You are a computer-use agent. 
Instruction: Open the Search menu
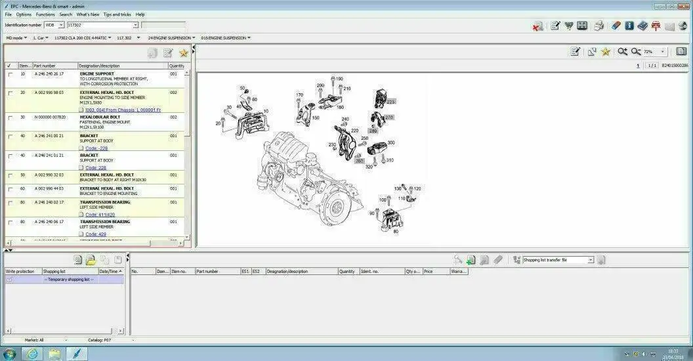point(66,14)
